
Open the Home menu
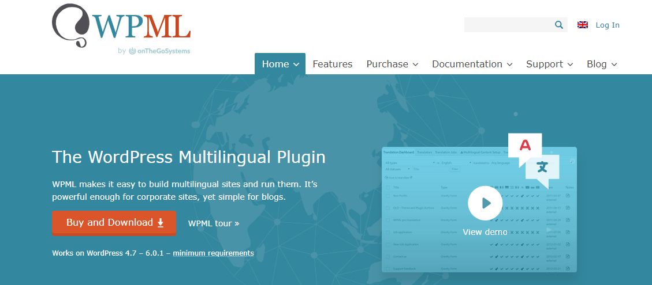pos(280,64)
